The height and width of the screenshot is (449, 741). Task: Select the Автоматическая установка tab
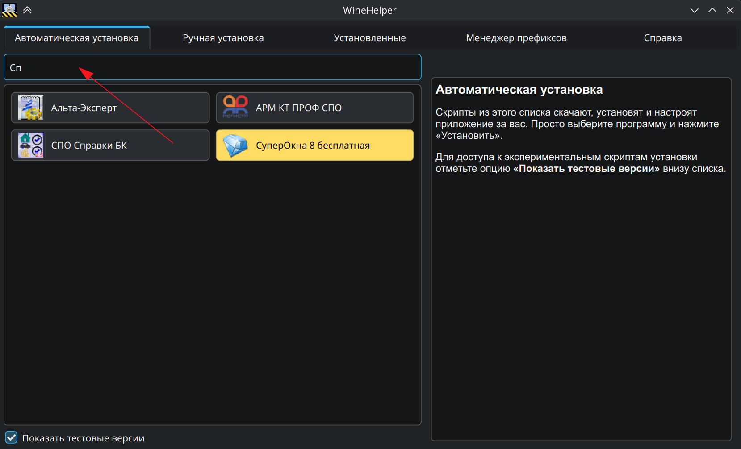point(76,38)
